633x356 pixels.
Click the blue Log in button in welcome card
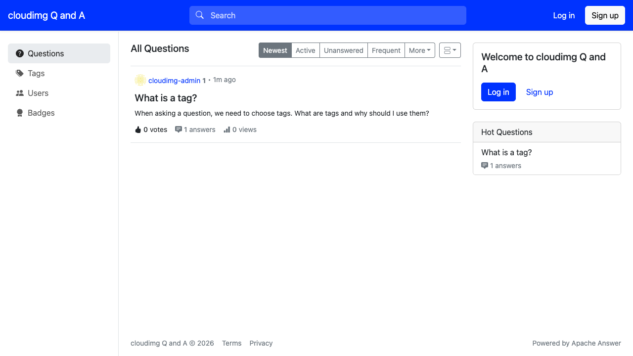(x=498, y=92)
